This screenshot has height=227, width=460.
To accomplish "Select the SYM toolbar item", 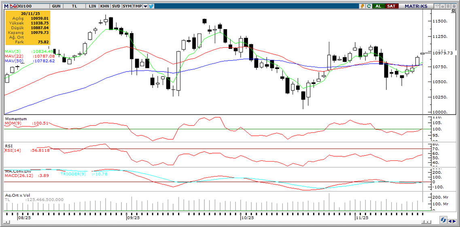I will (x=127, y=6).
